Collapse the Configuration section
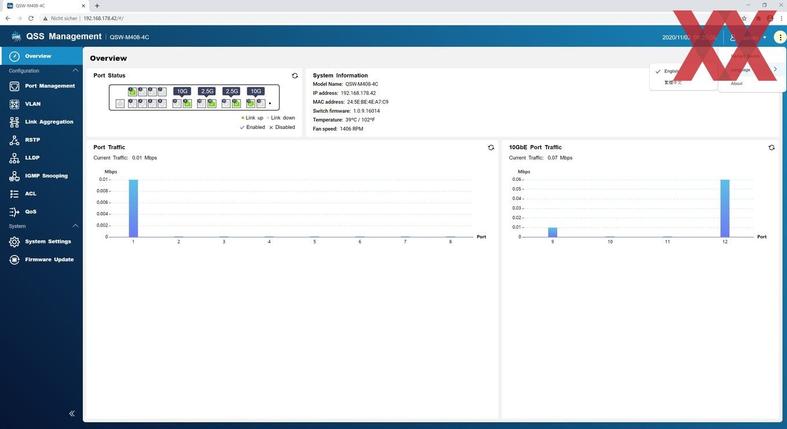 [x=75, y=71]
